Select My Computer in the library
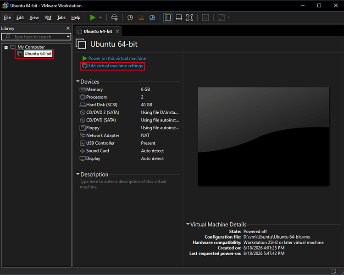 pos(31,47)
